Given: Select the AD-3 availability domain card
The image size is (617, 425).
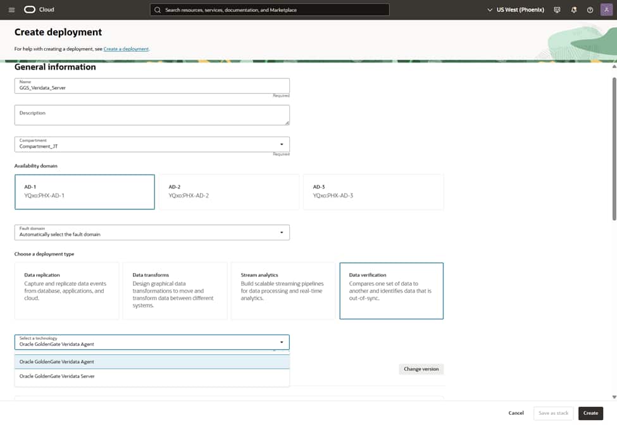Looking at the screenshot, I should coord(373,192).
